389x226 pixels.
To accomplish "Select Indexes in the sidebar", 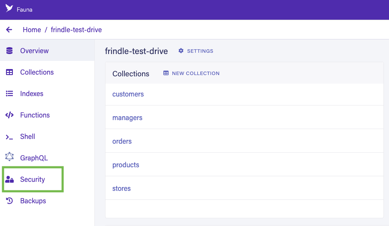I will [32, 93].
